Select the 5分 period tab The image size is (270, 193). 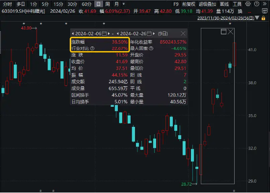[x=45, y=4]
